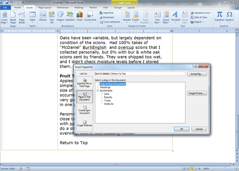
Task: Select the Late bookmark
Action: click(107, 94)
